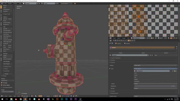
Task: Launch Google Chrome from the taskbar
Action: point(21,99)
